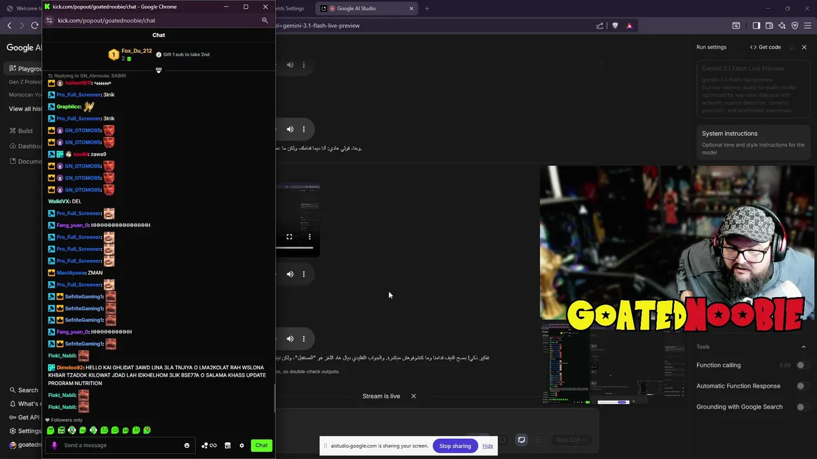The height and width of the screenshot is (459, 817).
Task: Open Brave Shields lion icon
Action: point(615,25)
